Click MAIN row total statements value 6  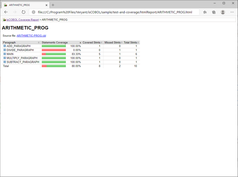[x=136, y=54]
